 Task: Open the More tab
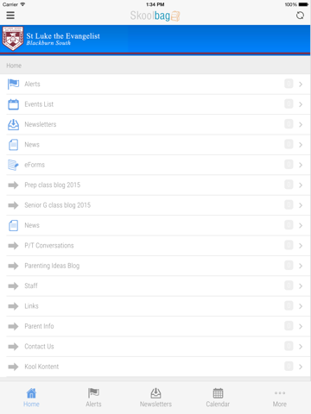pos(280,398)
